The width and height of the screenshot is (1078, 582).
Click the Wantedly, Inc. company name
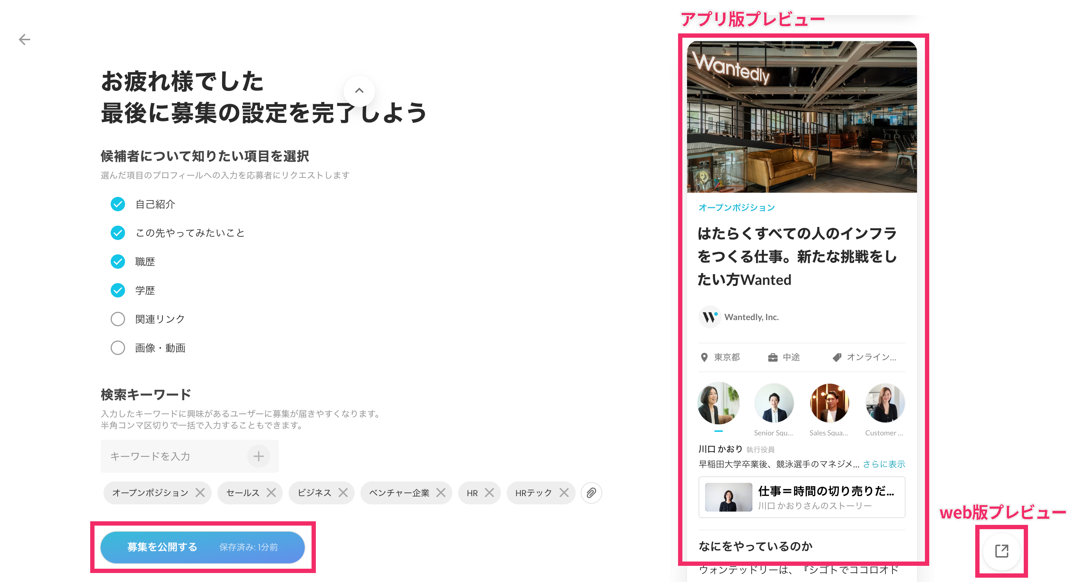pos(751,317)
